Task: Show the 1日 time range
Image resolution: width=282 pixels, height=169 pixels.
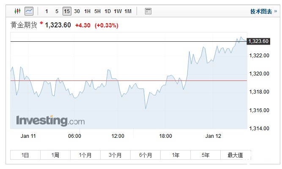Action: 25,155
